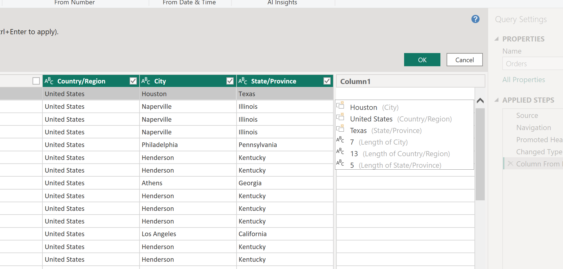
Task: Choose the United States (Country/Region) suggestion
Action: [401, 119]
